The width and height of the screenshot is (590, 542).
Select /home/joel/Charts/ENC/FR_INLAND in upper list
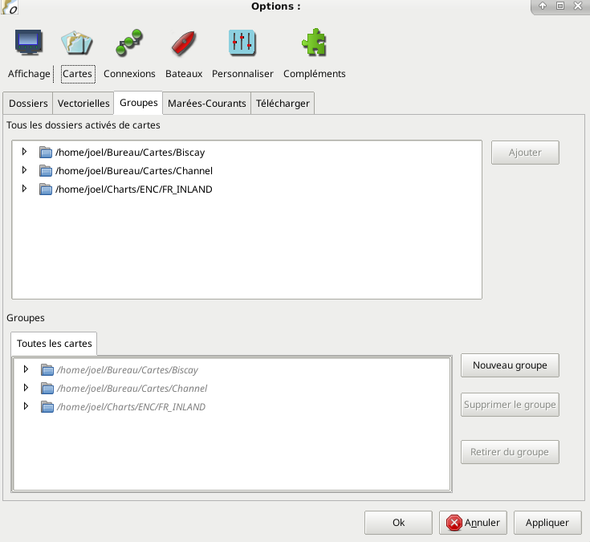point(134,189)
